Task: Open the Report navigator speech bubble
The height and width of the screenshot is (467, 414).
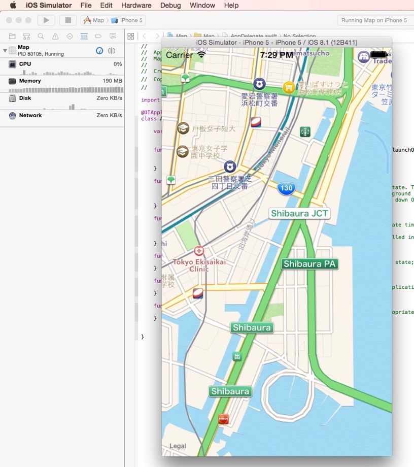Action: [x=113, y=37]
